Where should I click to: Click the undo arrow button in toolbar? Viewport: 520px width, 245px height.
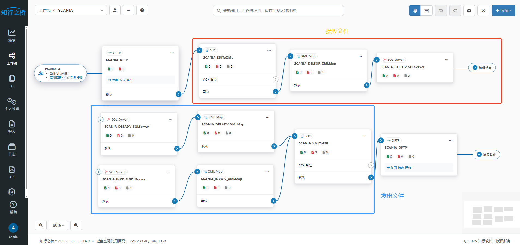pos(441,11)
